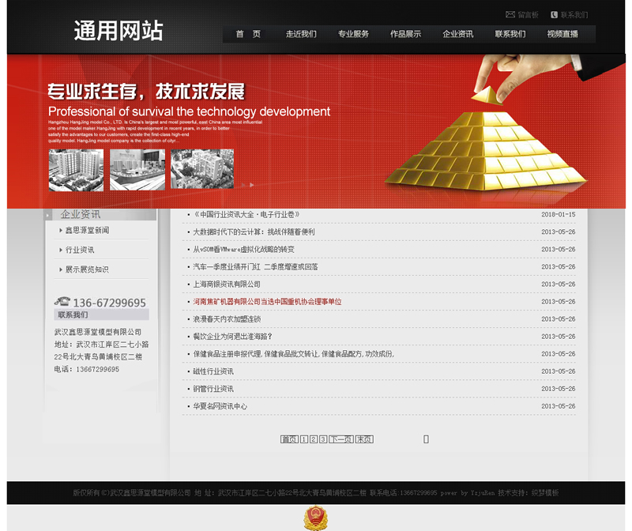
Task: Select 作品展示 from the navigation bar
Action: (405, 34)
